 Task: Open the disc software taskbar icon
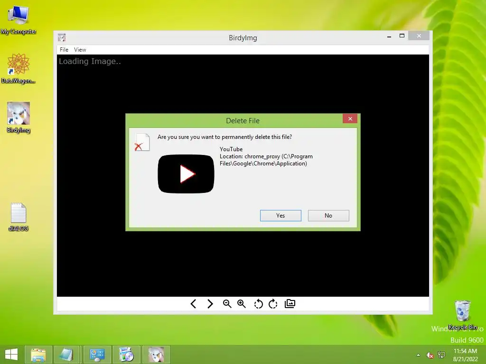click(126, 355)
